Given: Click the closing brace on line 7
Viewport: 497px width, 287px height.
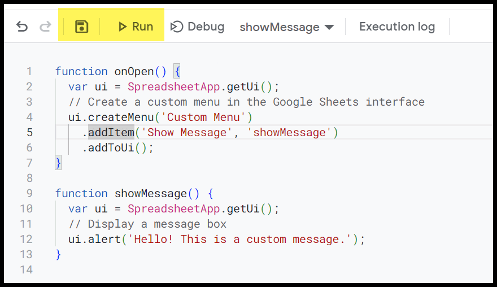Looking at the screenshot, I should pos(58,163).
